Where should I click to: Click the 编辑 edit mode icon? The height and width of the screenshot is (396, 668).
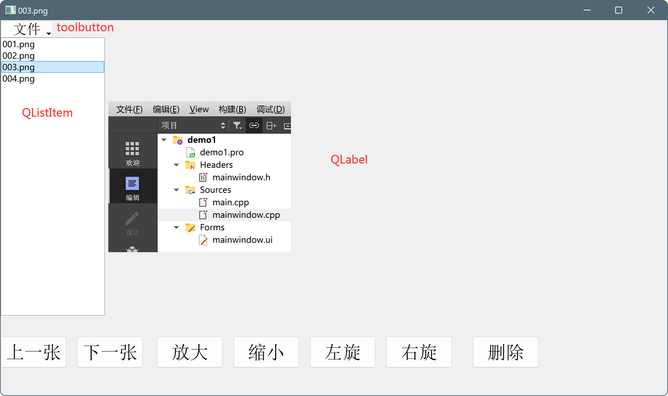pos(132,184)
